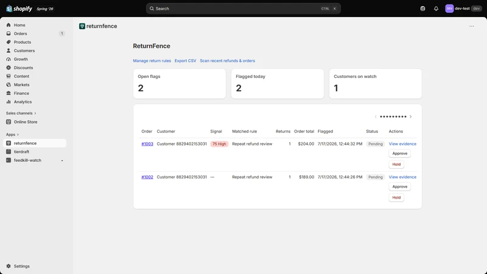View evidence for order #1003
Viewport: 487px width, 274px height.
pyautogui.click(x=402, y=144)
